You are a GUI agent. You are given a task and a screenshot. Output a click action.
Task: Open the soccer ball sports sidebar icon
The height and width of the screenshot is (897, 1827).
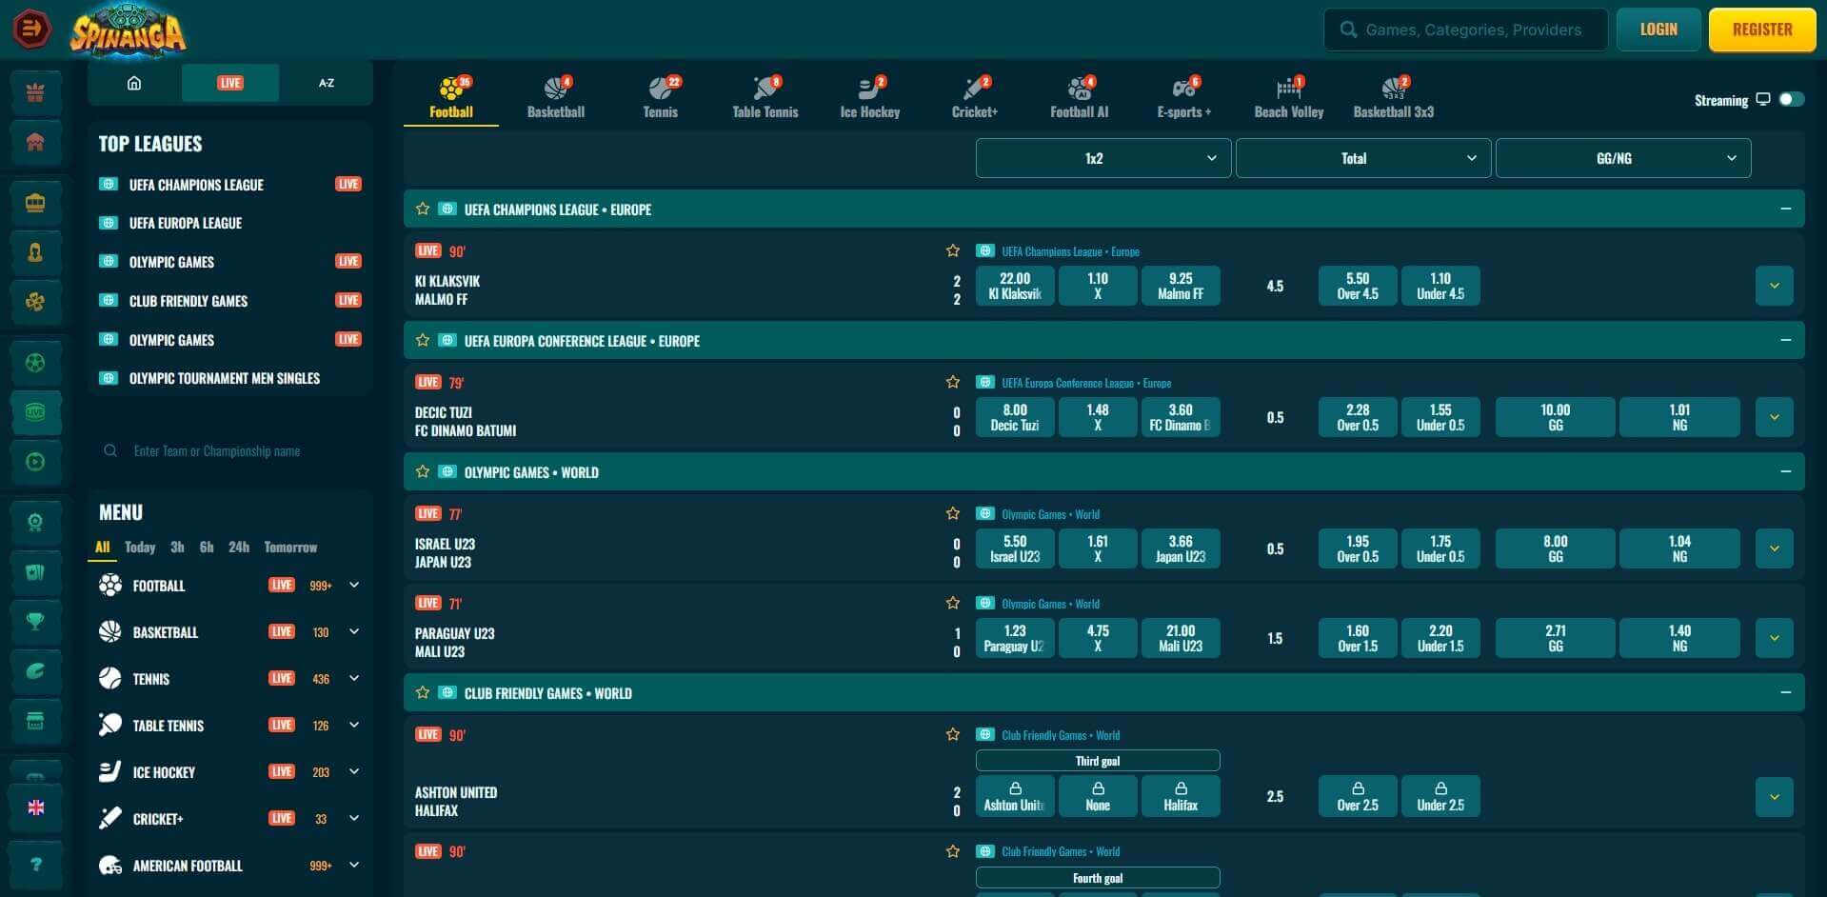click(x=35, y=363)
